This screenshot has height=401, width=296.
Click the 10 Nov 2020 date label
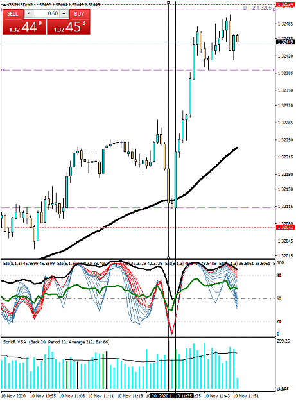pyautogui.click(x=13, y=396)
